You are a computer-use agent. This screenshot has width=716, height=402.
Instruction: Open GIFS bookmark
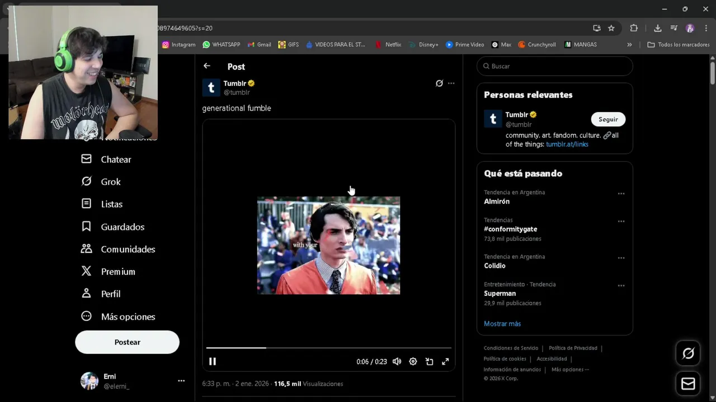(x=289, y=45)
